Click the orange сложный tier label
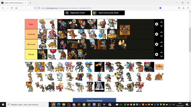This screenshot has width=191, height=107. pos(31,34)
